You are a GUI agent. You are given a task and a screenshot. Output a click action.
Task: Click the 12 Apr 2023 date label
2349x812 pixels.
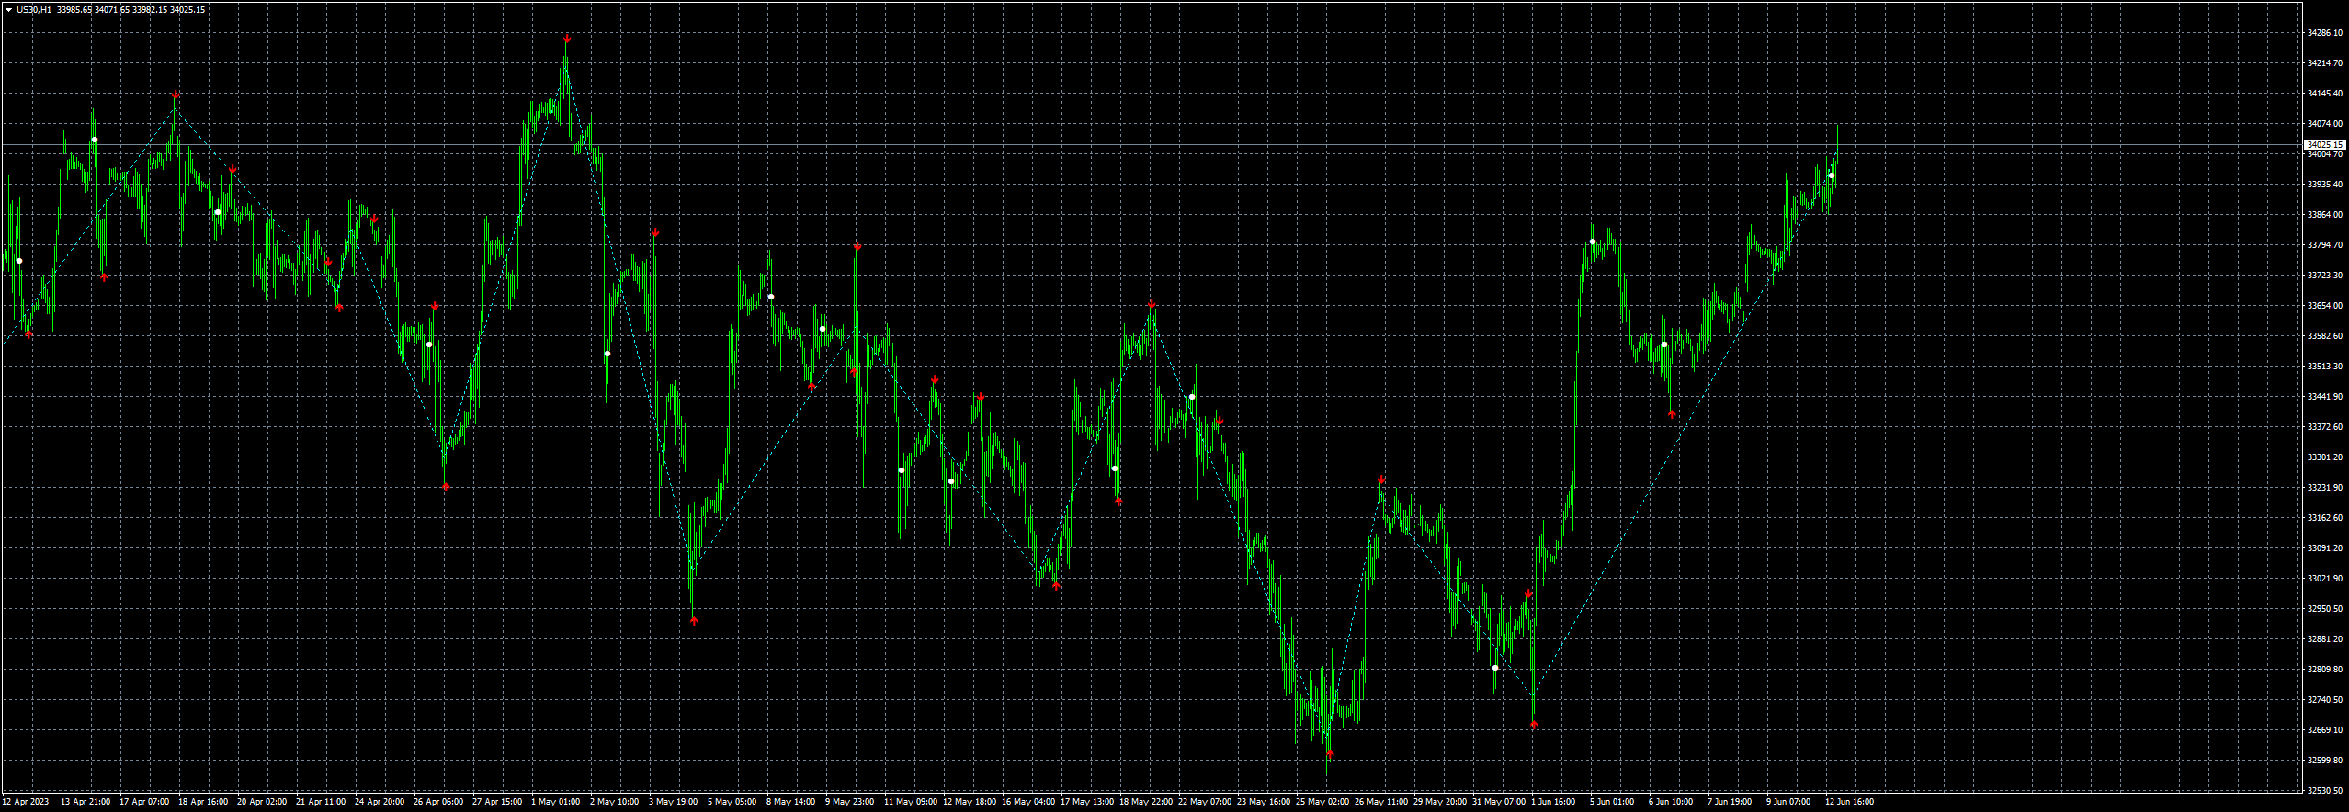(x=26, y=802)
